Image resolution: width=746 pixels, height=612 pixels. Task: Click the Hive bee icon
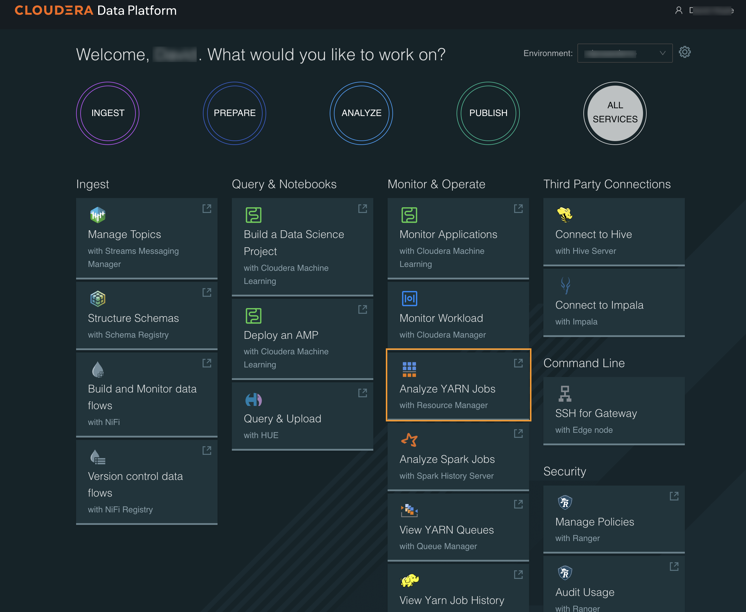[x=564, y=215]
